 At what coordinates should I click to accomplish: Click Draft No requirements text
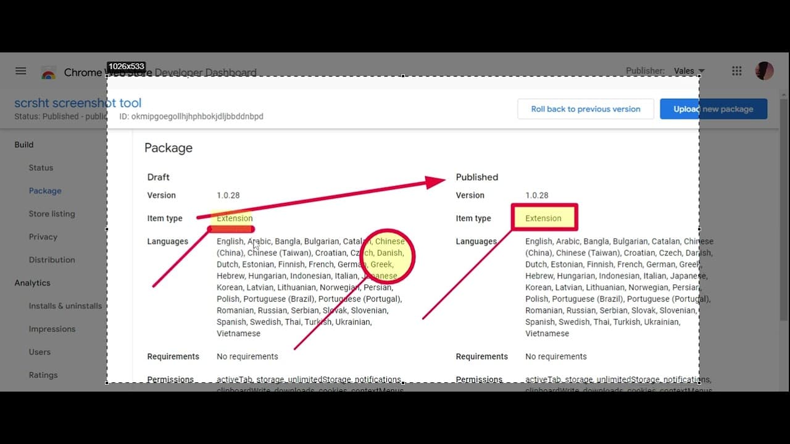[x=247, y=356]
